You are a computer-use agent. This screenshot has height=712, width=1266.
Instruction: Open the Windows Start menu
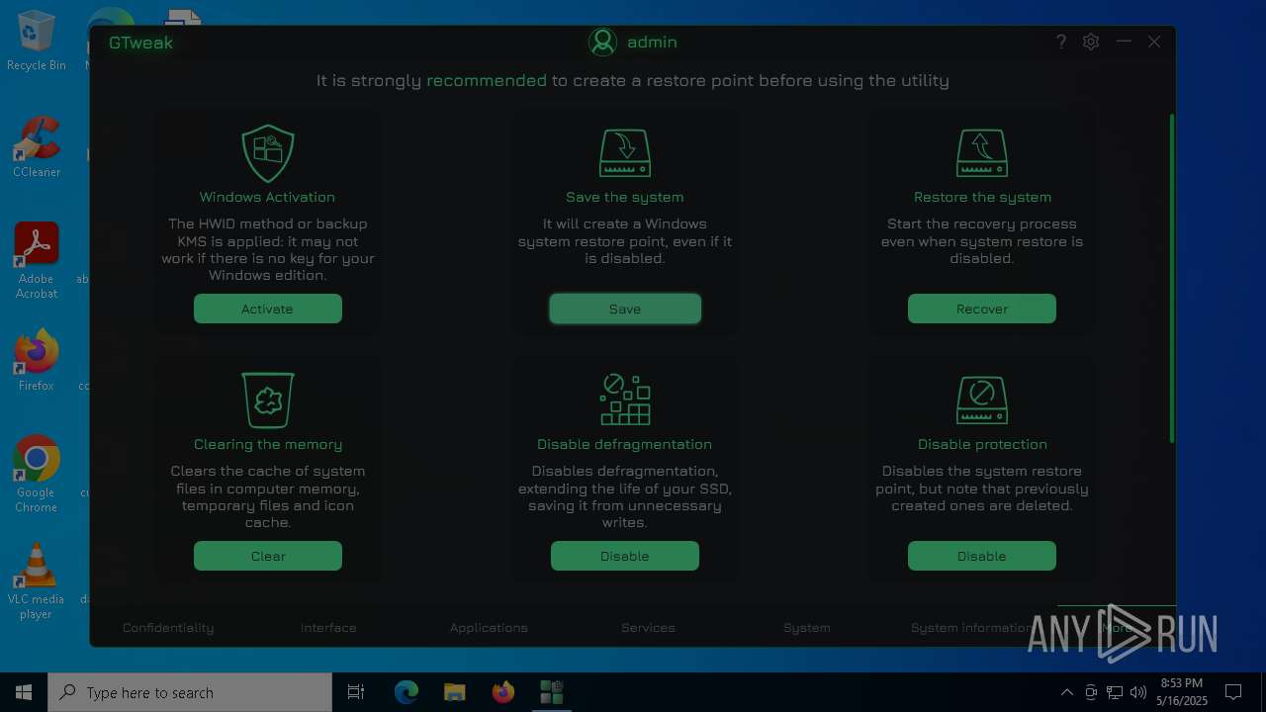(24, 692)
